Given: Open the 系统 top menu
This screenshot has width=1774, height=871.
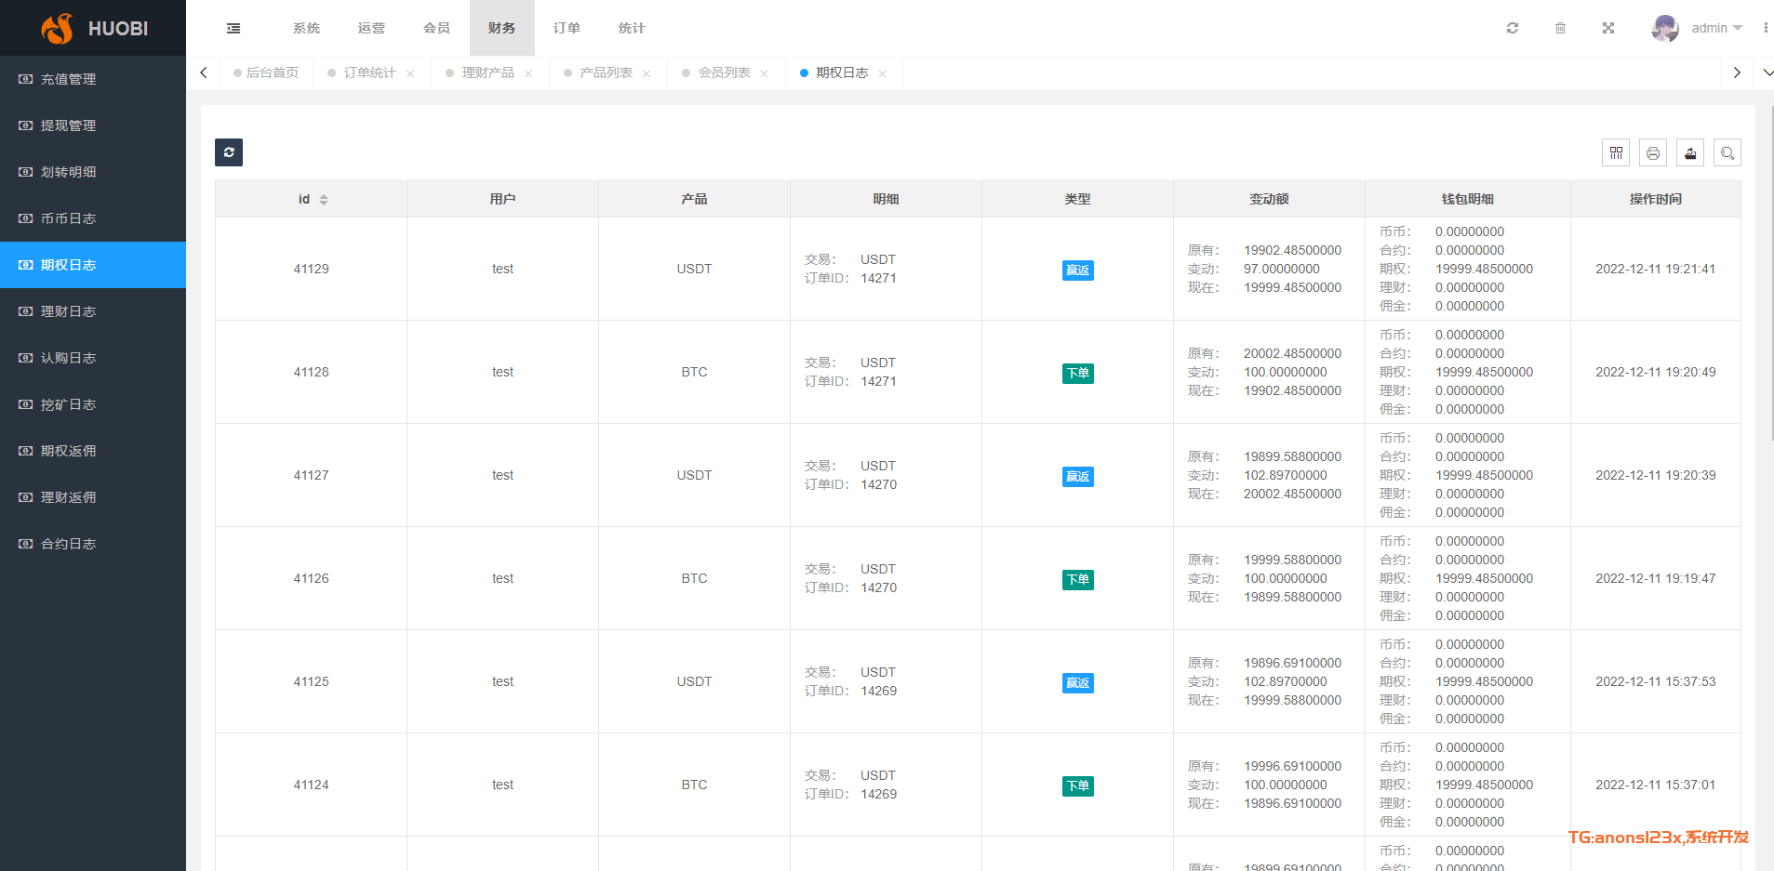Looking at the screenshot, I should click(306, 28).
